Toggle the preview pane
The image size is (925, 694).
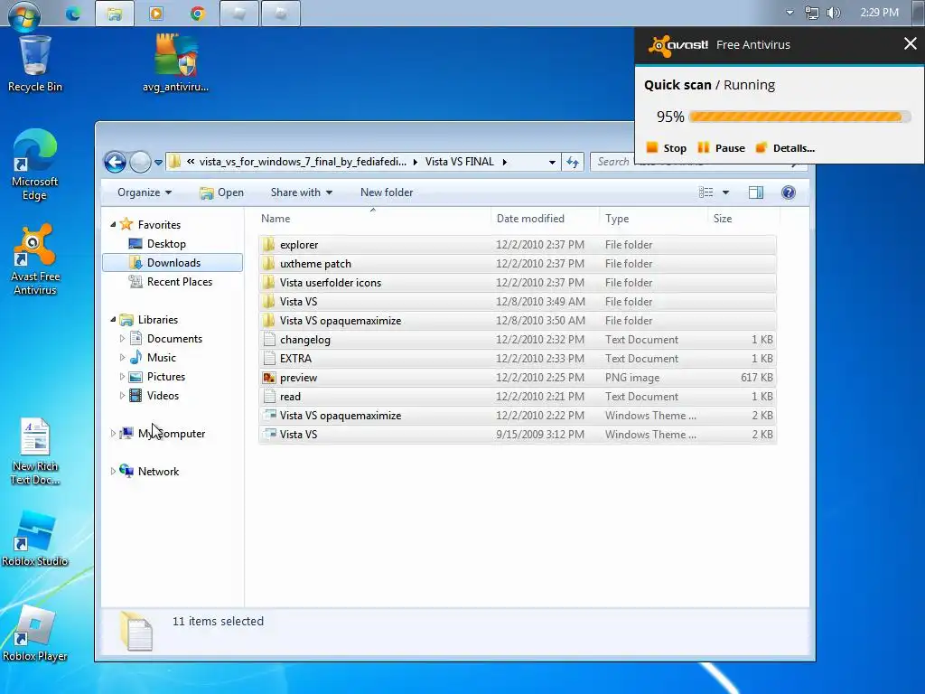(x=756, y=192)
